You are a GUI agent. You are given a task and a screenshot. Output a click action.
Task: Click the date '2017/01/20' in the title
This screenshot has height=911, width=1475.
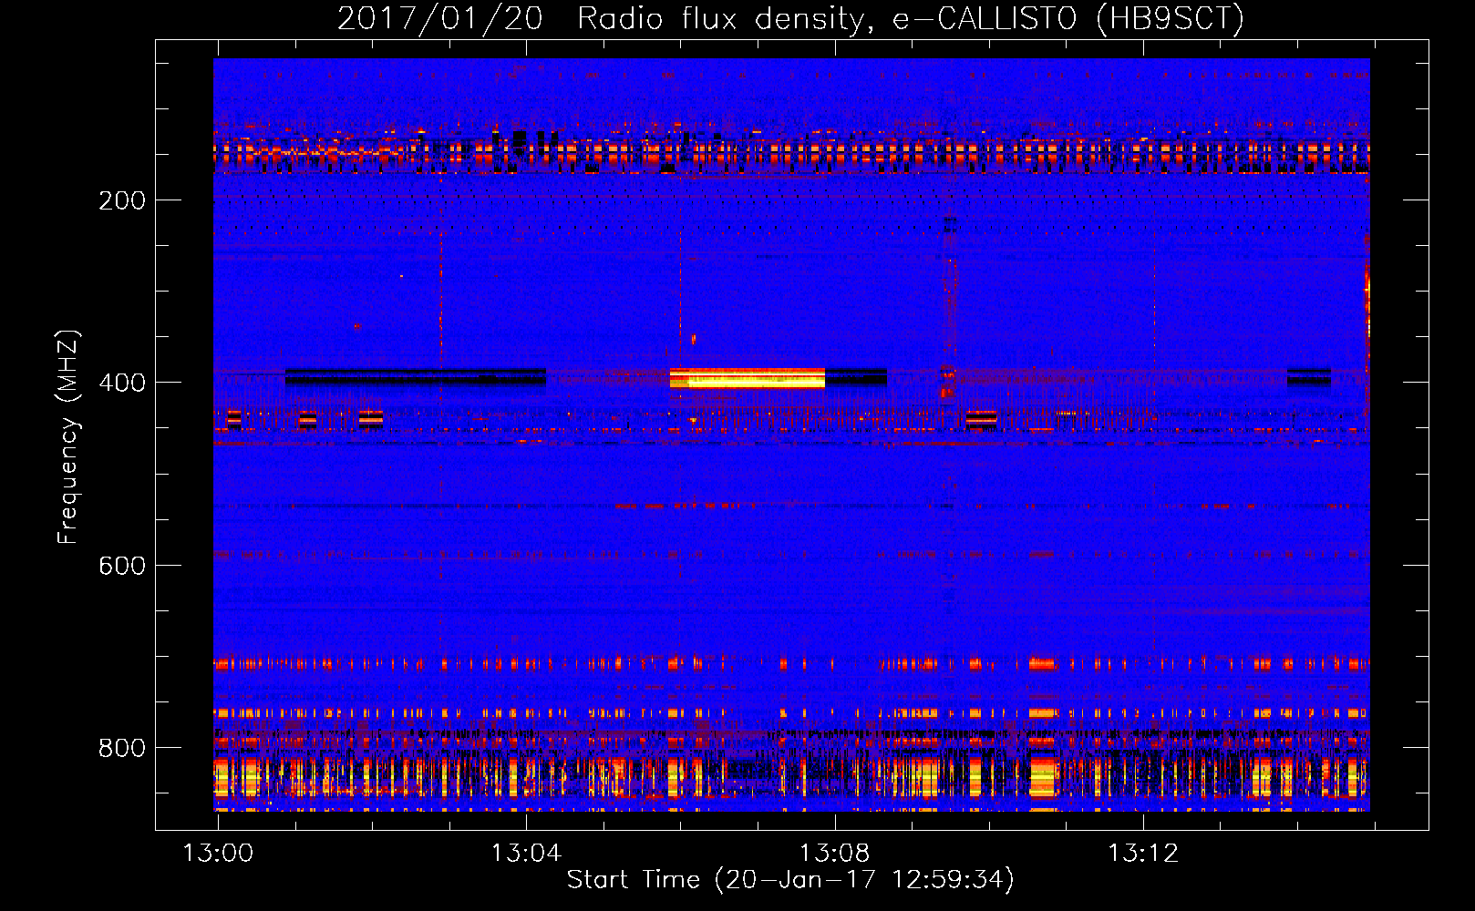coord(439,19)
